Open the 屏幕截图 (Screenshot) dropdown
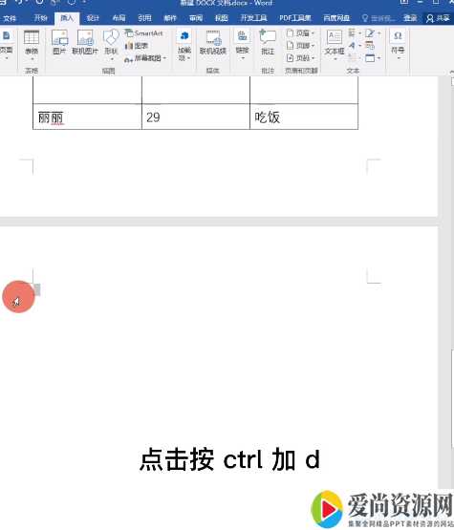This screenshot has width=454, height=530. (145, 58)
